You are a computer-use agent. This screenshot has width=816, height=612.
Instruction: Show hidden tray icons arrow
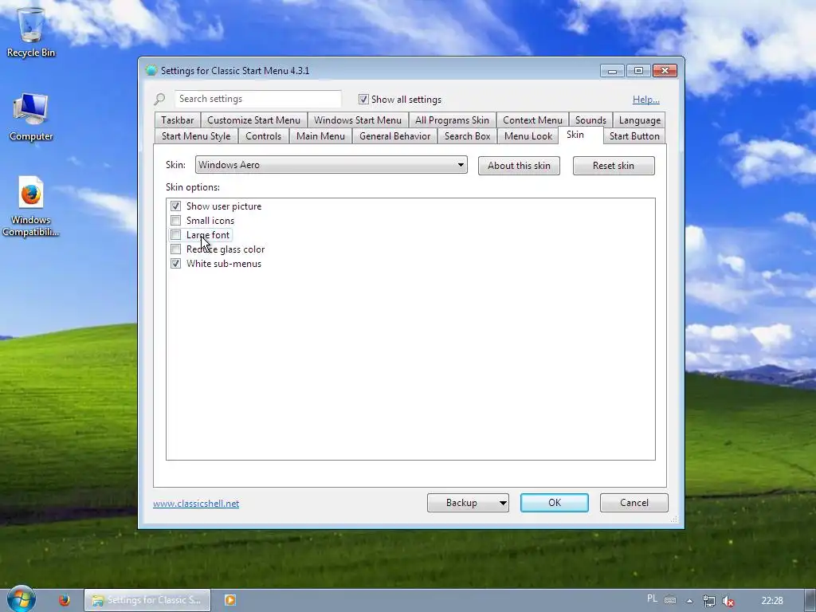click(x=689, y=601)
